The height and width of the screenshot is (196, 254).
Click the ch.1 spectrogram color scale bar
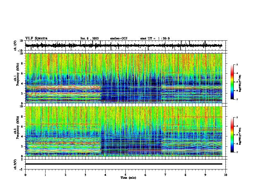coord(232,82)
